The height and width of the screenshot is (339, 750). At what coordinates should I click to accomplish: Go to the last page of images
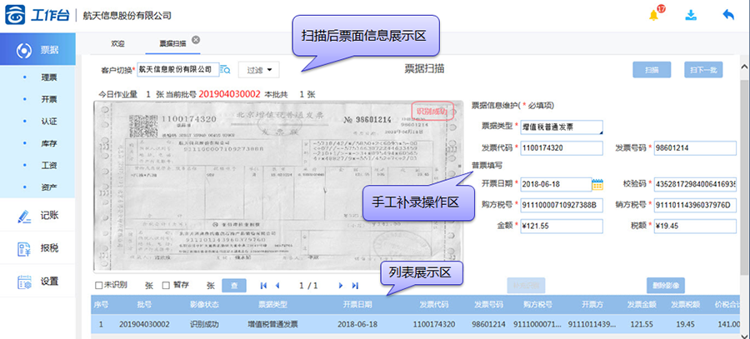point(355,286)
